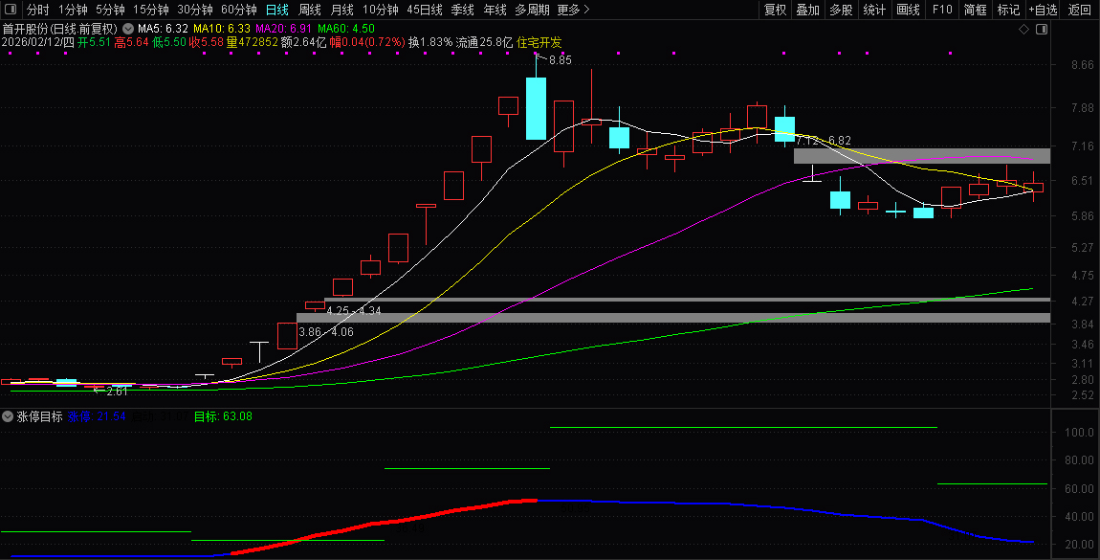Click the 涨停: 21.54 value
Viewport: 1100px width, 560px height.
coord(97,416)
